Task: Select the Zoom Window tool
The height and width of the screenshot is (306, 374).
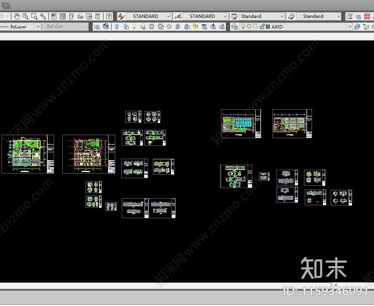Action: pyautogui.click(x=34, y=16)
